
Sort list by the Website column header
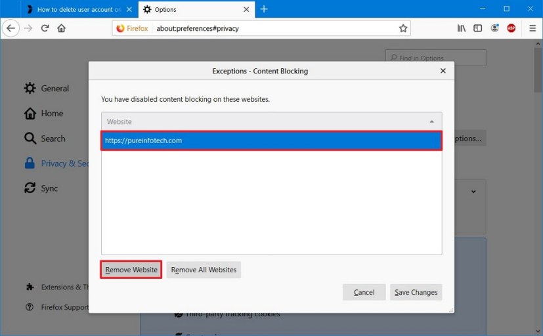271,122
